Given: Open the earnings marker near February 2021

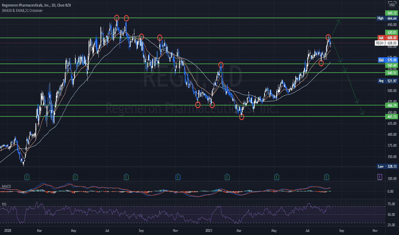Looking at the screenshot, I should [227, 177].
